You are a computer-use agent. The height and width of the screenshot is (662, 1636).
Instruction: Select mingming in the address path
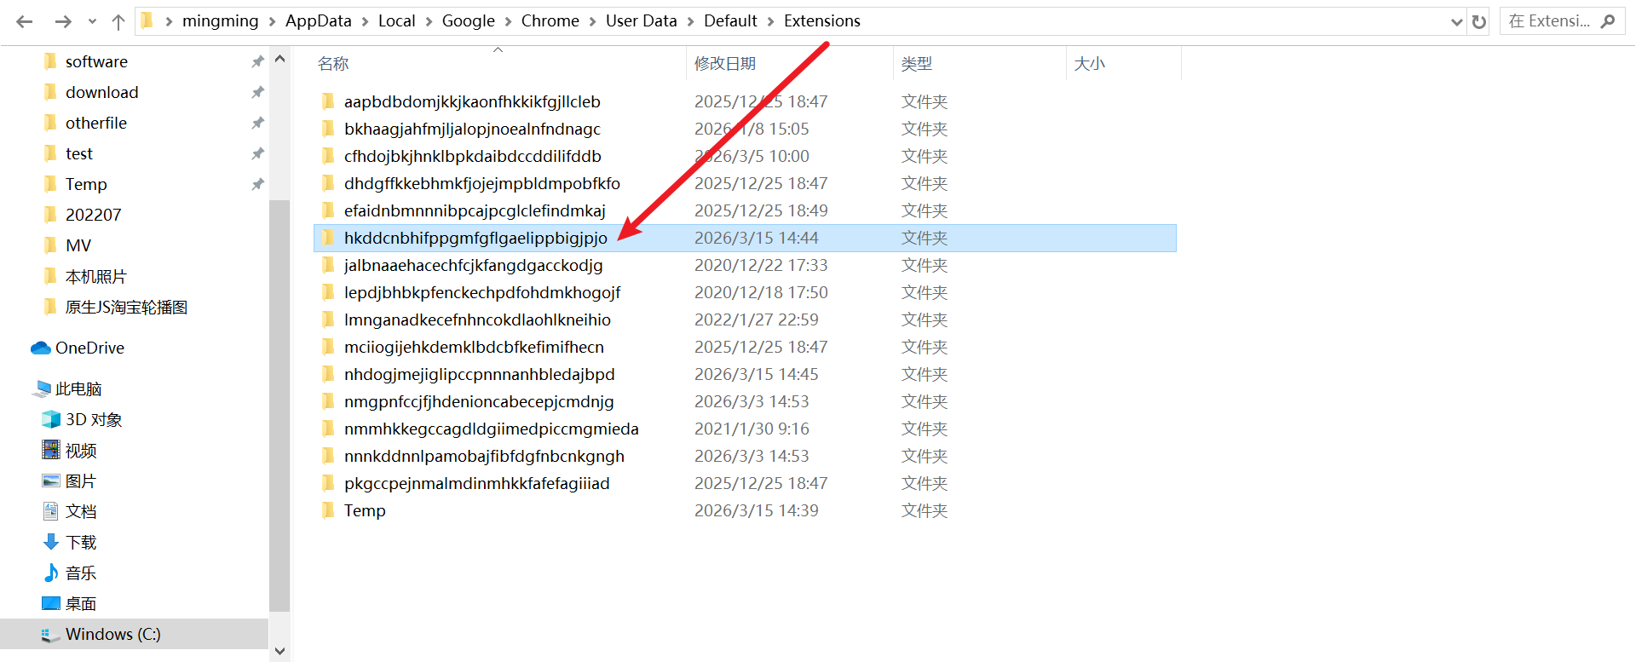pos(220,21)
